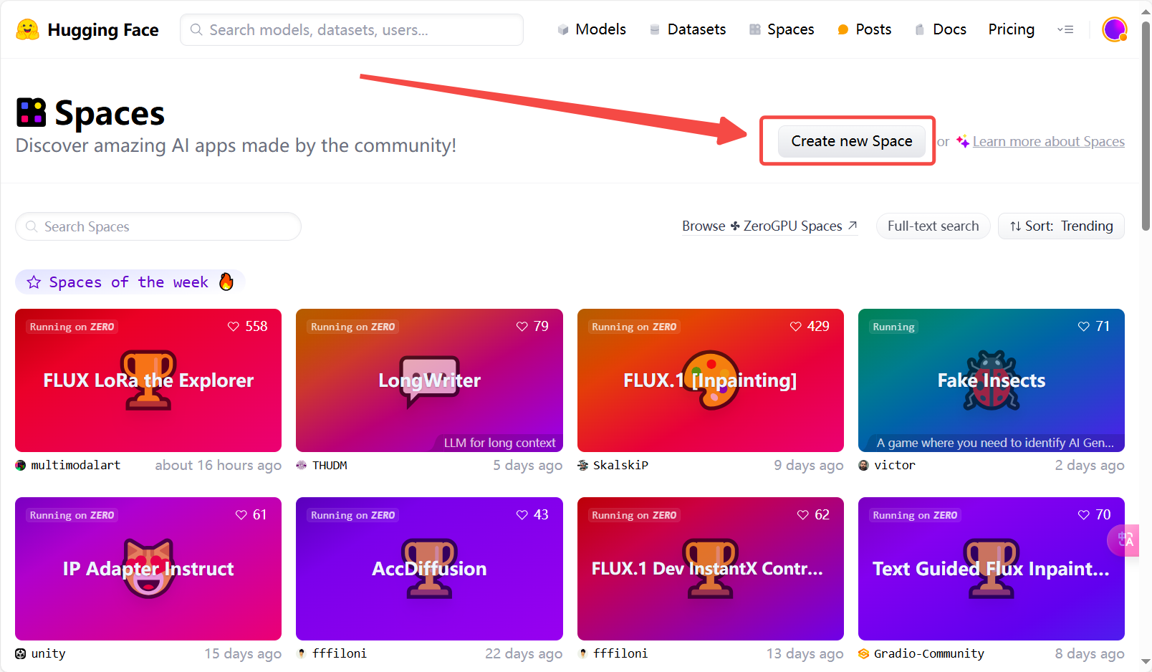Click the fffiloni avatar under AccDiffusion
Screen dimensions: 1152x672
(302, 654)
